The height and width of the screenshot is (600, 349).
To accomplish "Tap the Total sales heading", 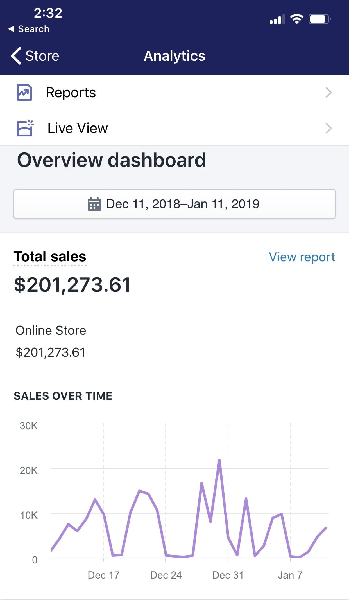I will [x=50, y=257].
